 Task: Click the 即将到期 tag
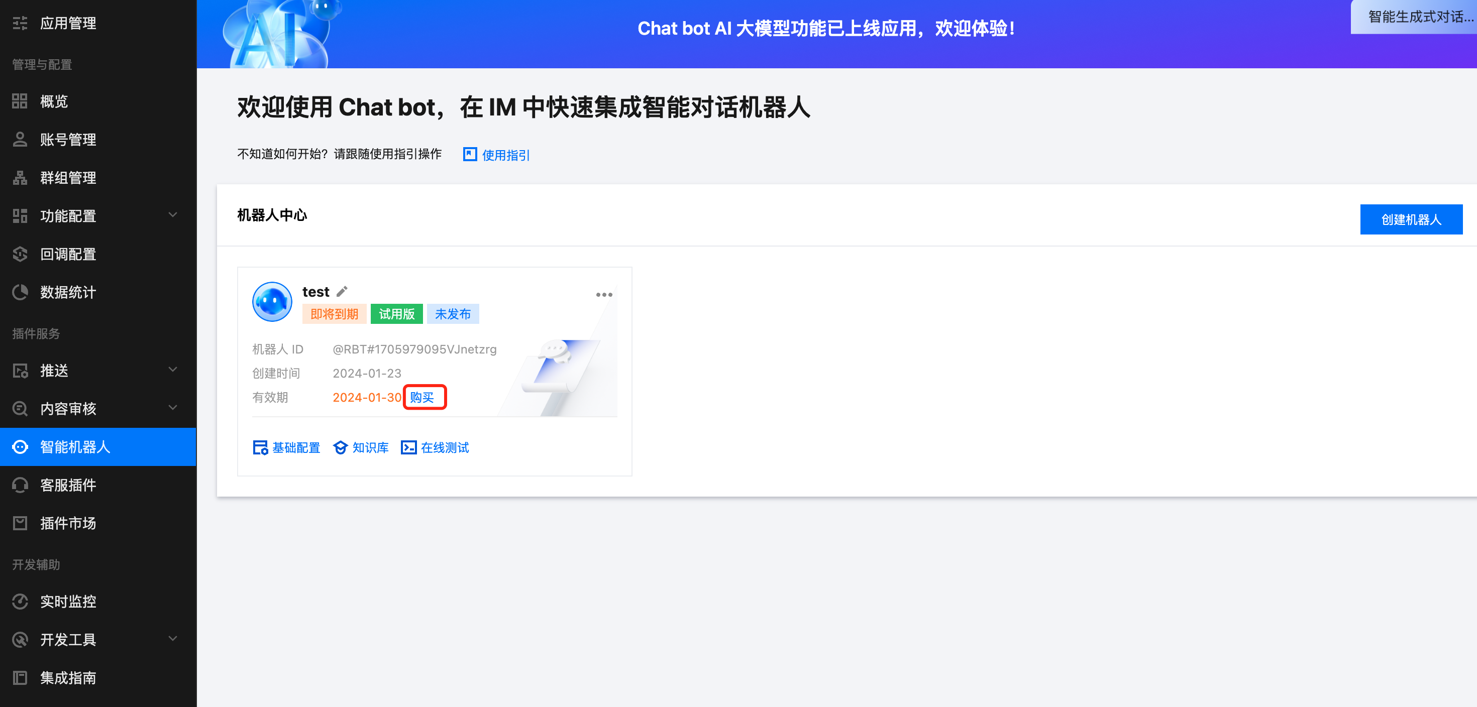coord(334,314)
